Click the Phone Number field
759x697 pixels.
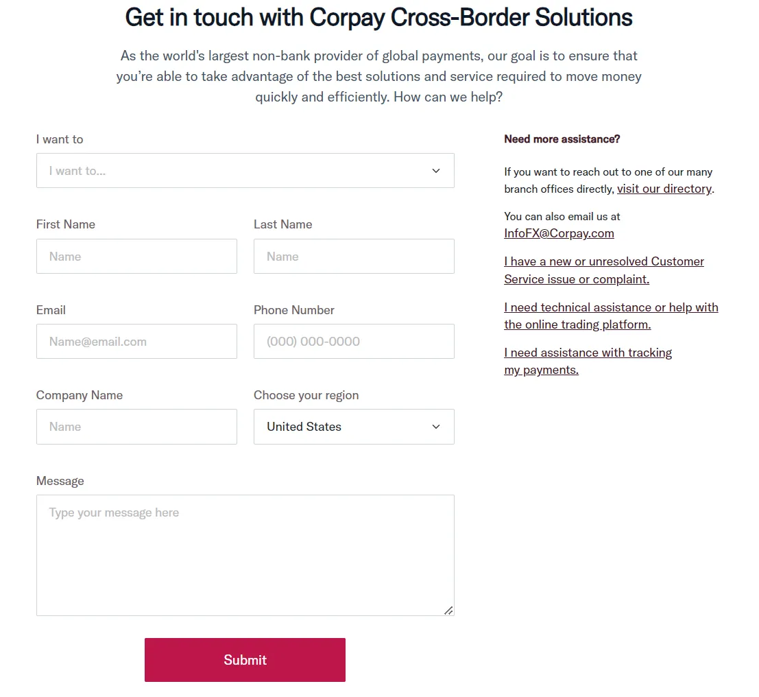354,342
